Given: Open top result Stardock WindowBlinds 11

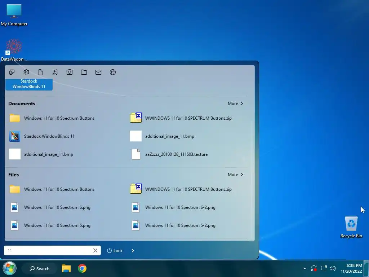Looking at the screenshot, I should [x=29, y=84].
